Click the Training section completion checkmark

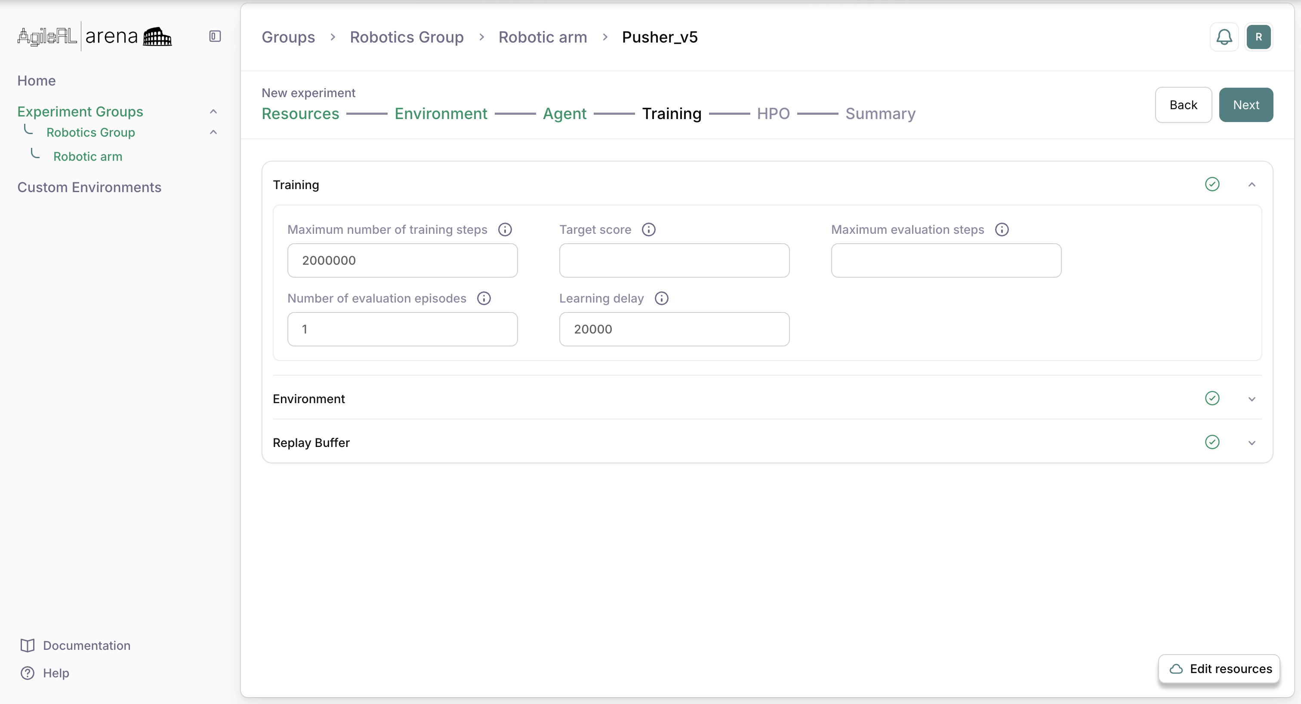[1213, 184]
